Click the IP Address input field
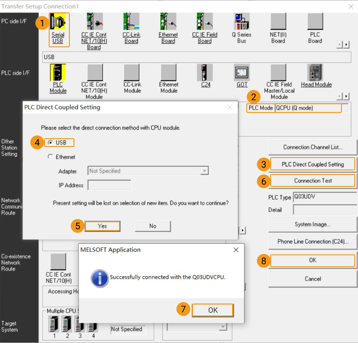 (109, 185)
